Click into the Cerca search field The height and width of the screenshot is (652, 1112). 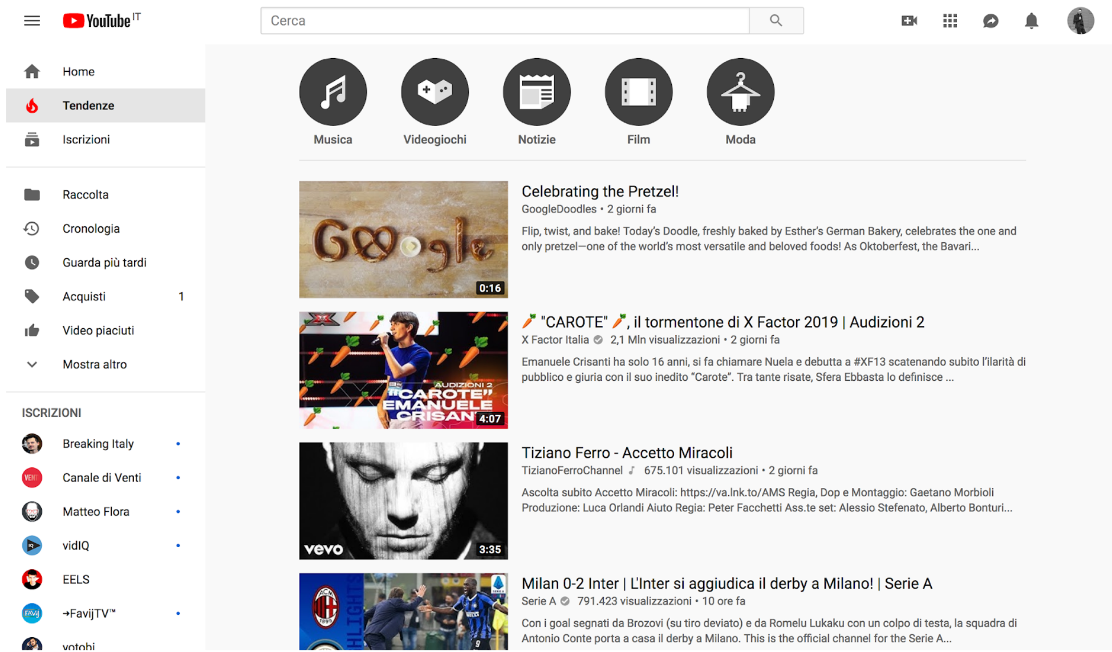505,21
